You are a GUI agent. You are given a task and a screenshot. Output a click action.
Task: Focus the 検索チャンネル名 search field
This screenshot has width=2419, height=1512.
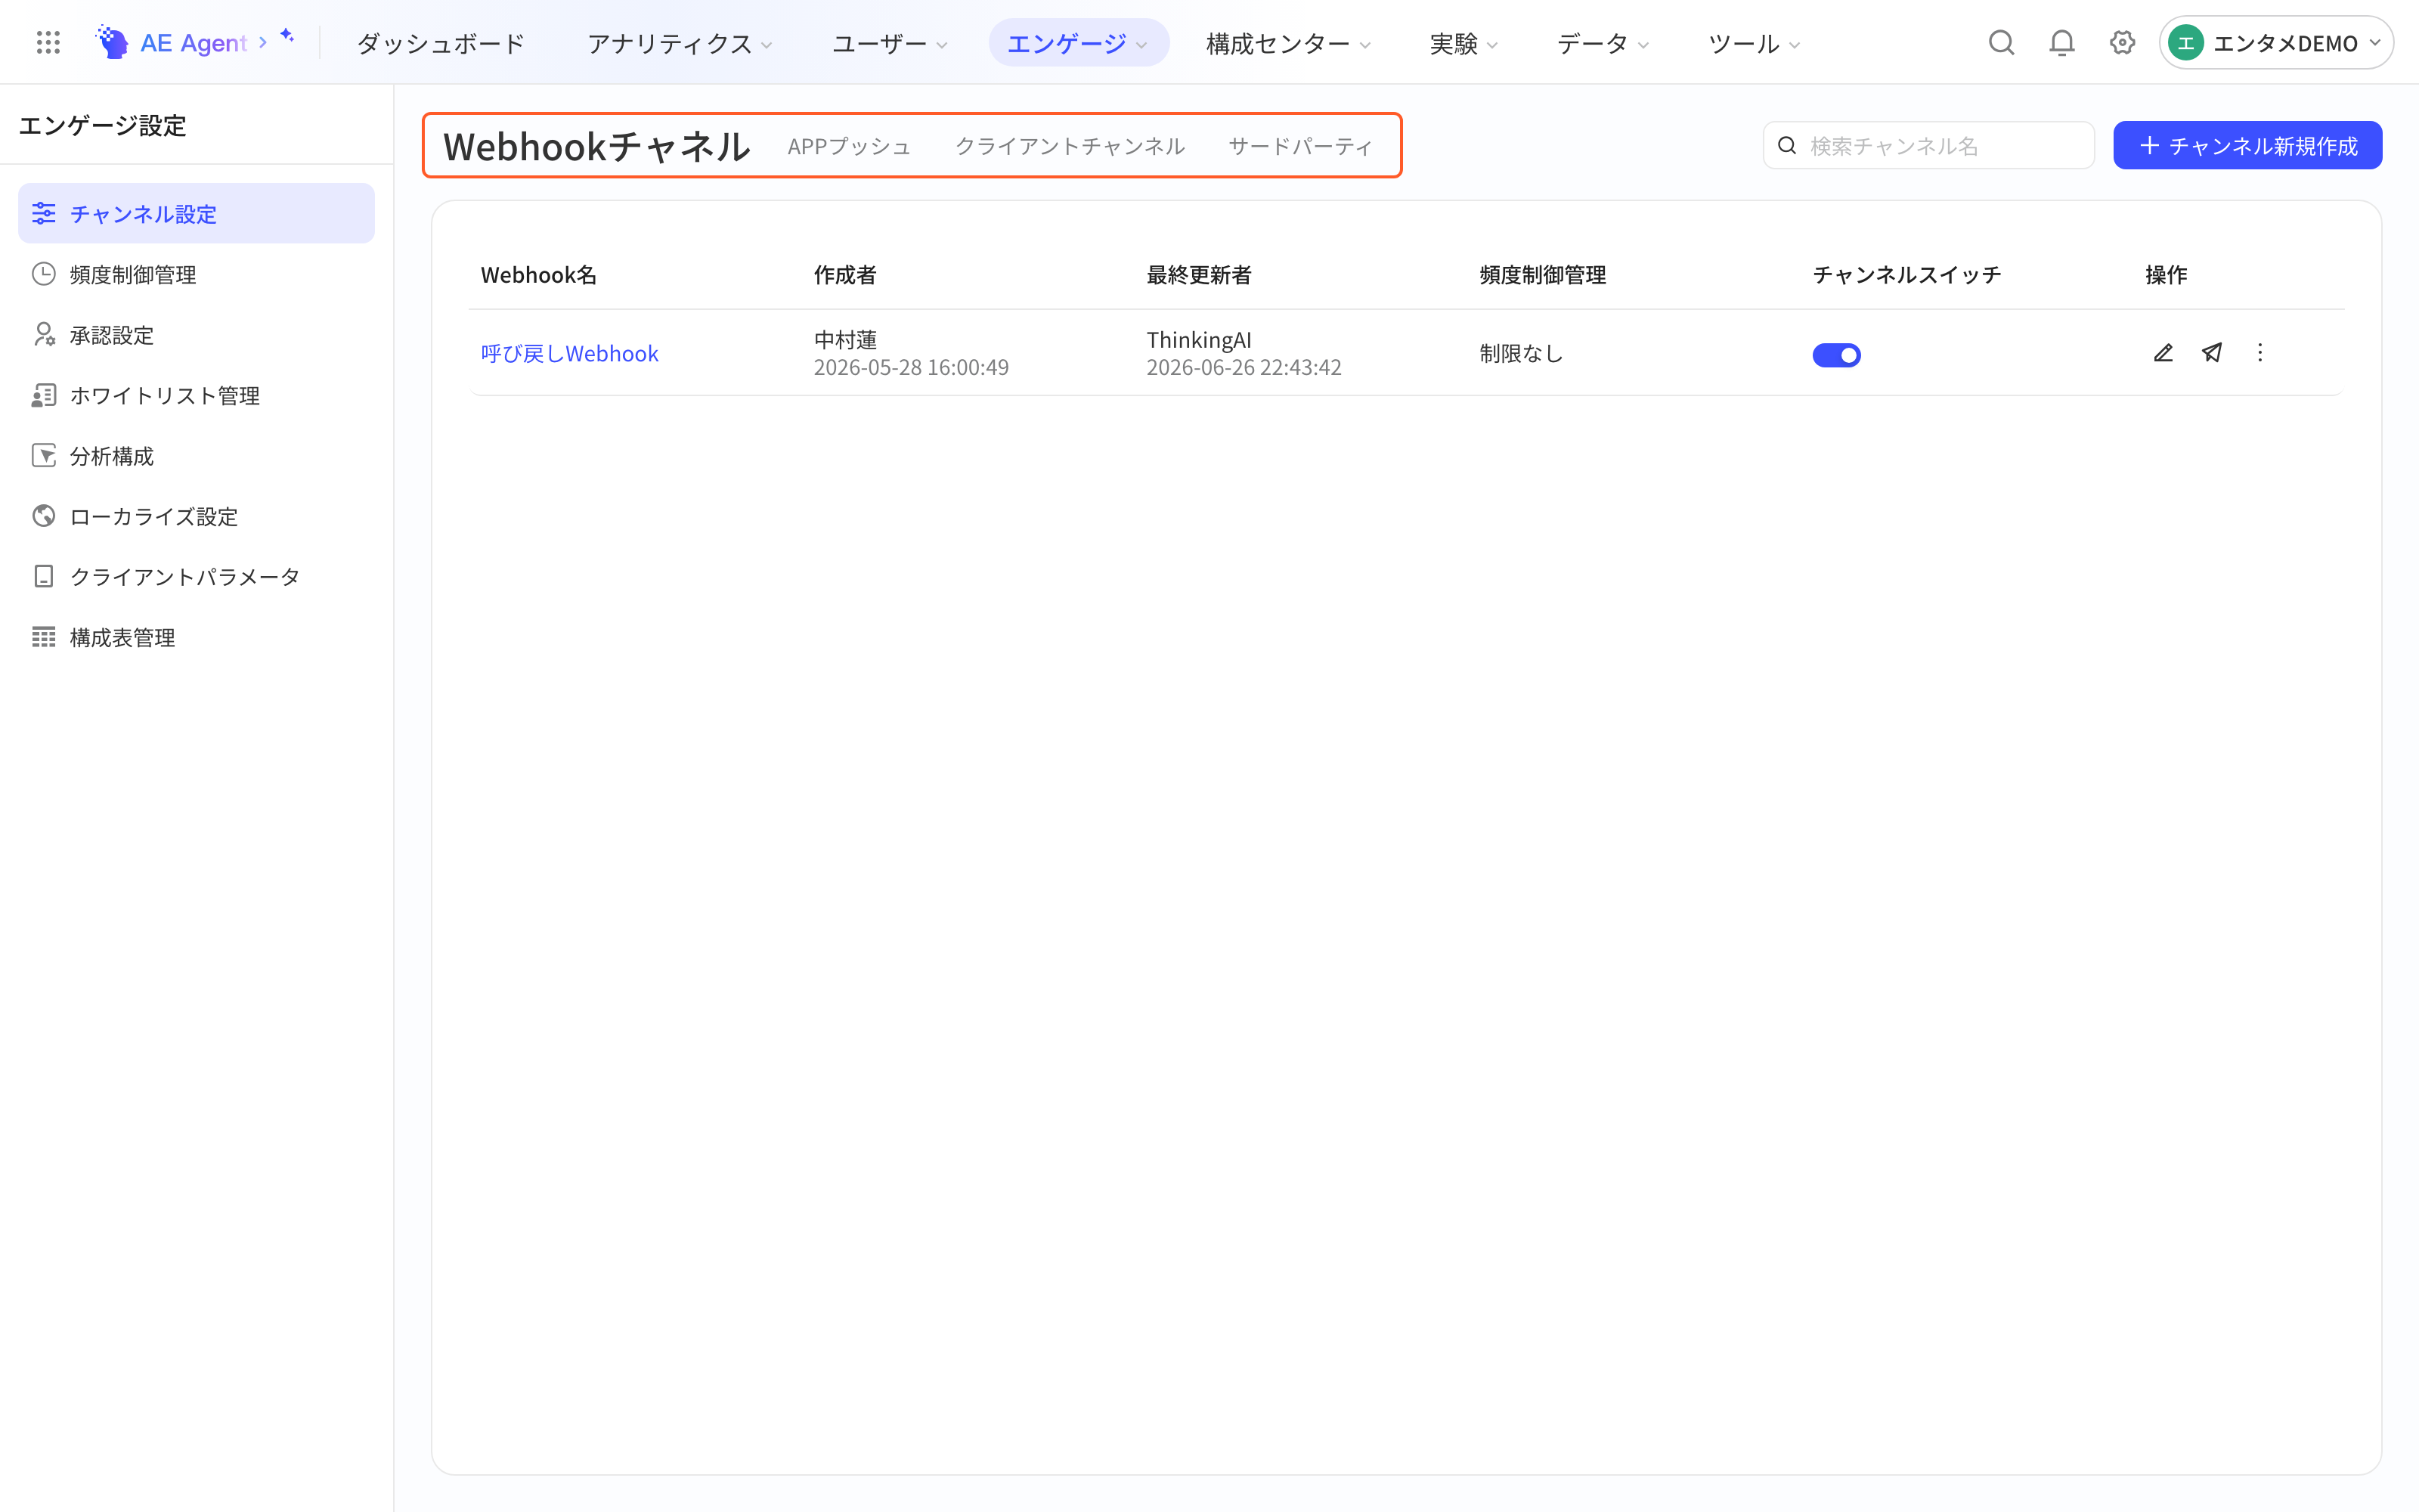(x=1928, y=146)
